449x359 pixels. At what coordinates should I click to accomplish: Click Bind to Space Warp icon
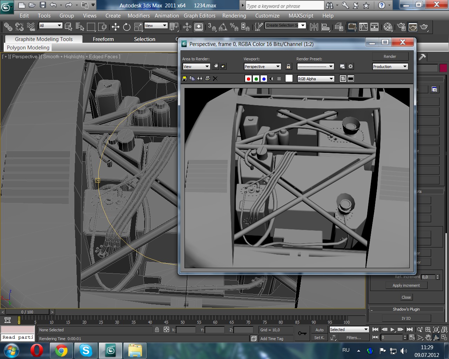click(x=31, y=27)
